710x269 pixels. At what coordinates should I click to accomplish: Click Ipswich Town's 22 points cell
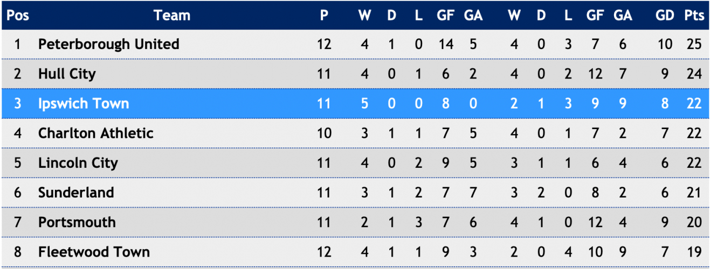[x=694, y=103]
